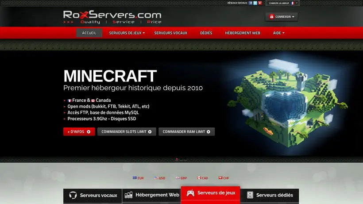Open the YouTube social icon

(260, 3)
